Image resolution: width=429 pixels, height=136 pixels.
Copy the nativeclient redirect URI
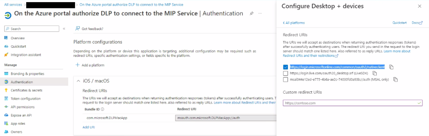pyautogui.click(x=391, y=67)
